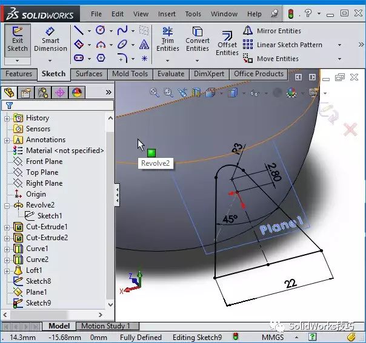
Task: Click the 45° angle dimension
Action: click(x=230, y=219)
